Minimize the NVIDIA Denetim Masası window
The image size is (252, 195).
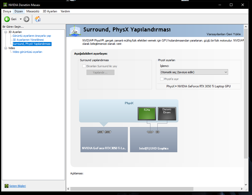point(220,5)
